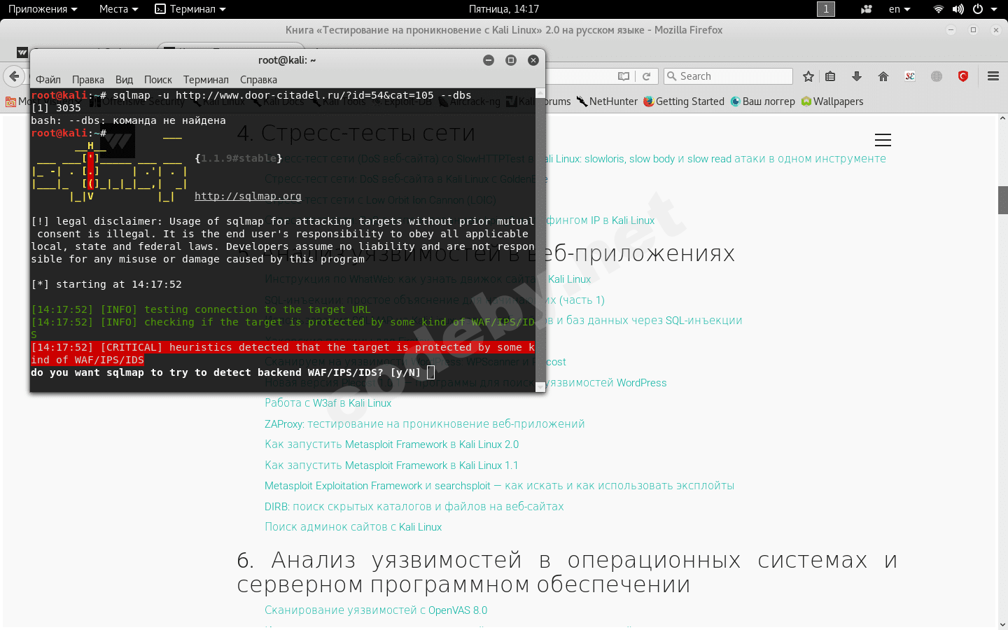Click workspace indicator number 1
This screenshot has width=1008, height=630.
click(x=826, y=9)
